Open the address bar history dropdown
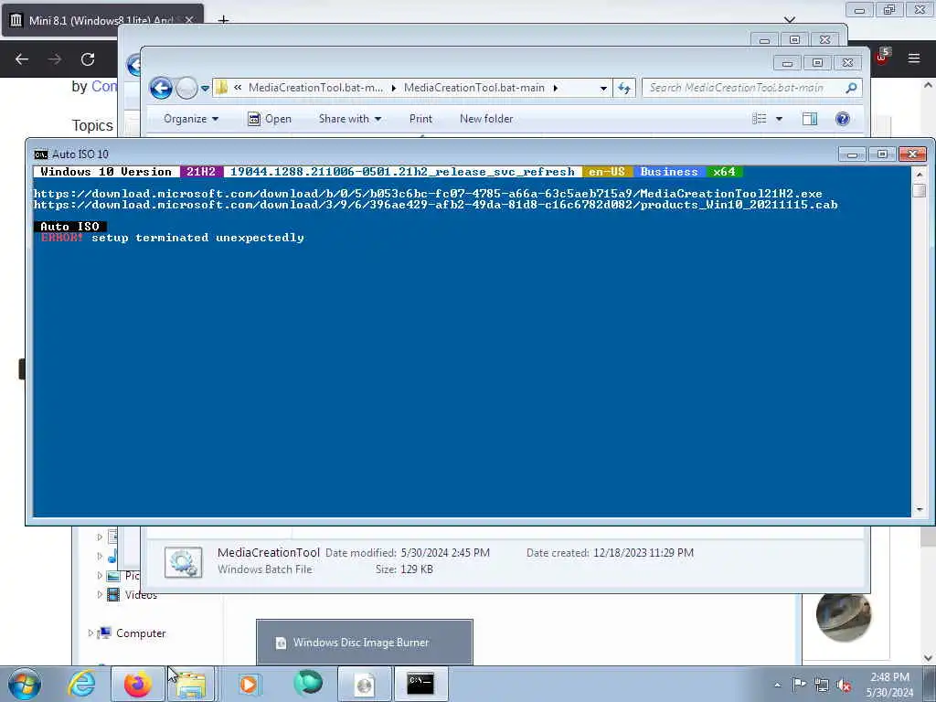Image resolution: width=936 pixels, height=702 pixels. pos(603,88)
